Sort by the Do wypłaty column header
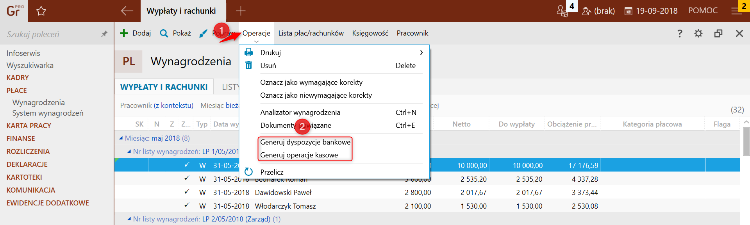 (516, 124)
